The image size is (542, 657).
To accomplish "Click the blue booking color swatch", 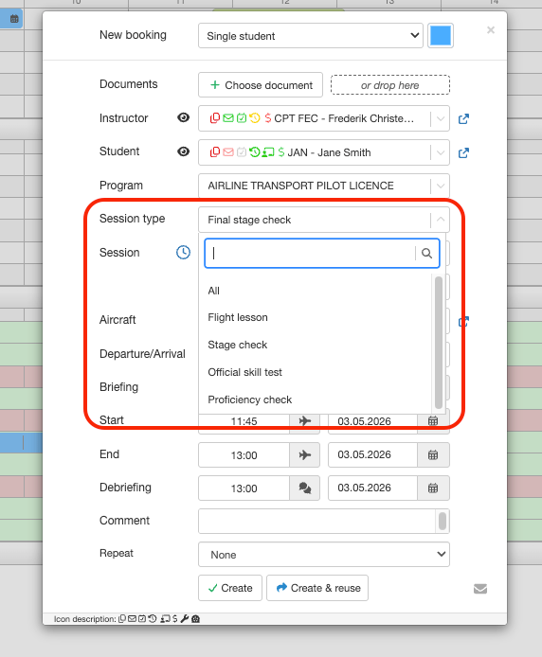I will click(x=441, y=36).
